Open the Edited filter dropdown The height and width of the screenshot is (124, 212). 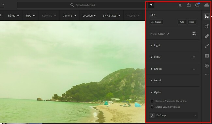point(13,16)
